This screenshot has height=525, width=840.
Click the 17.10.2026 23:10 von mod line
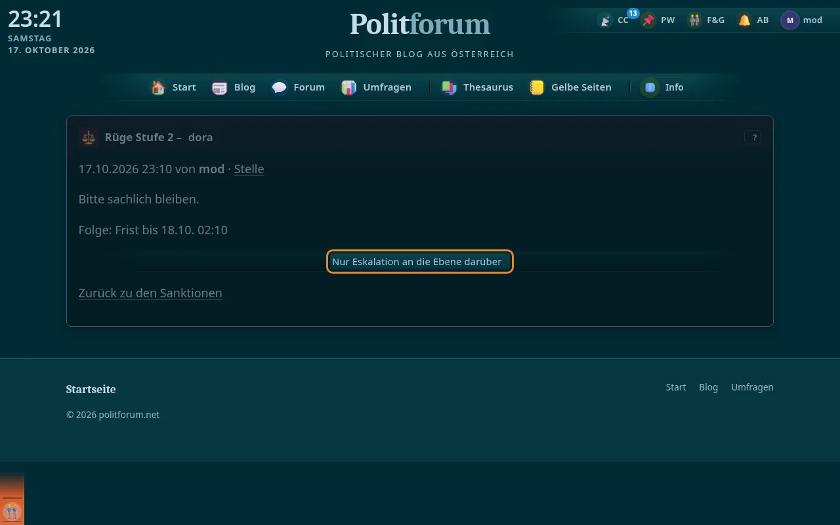point(152,169)
